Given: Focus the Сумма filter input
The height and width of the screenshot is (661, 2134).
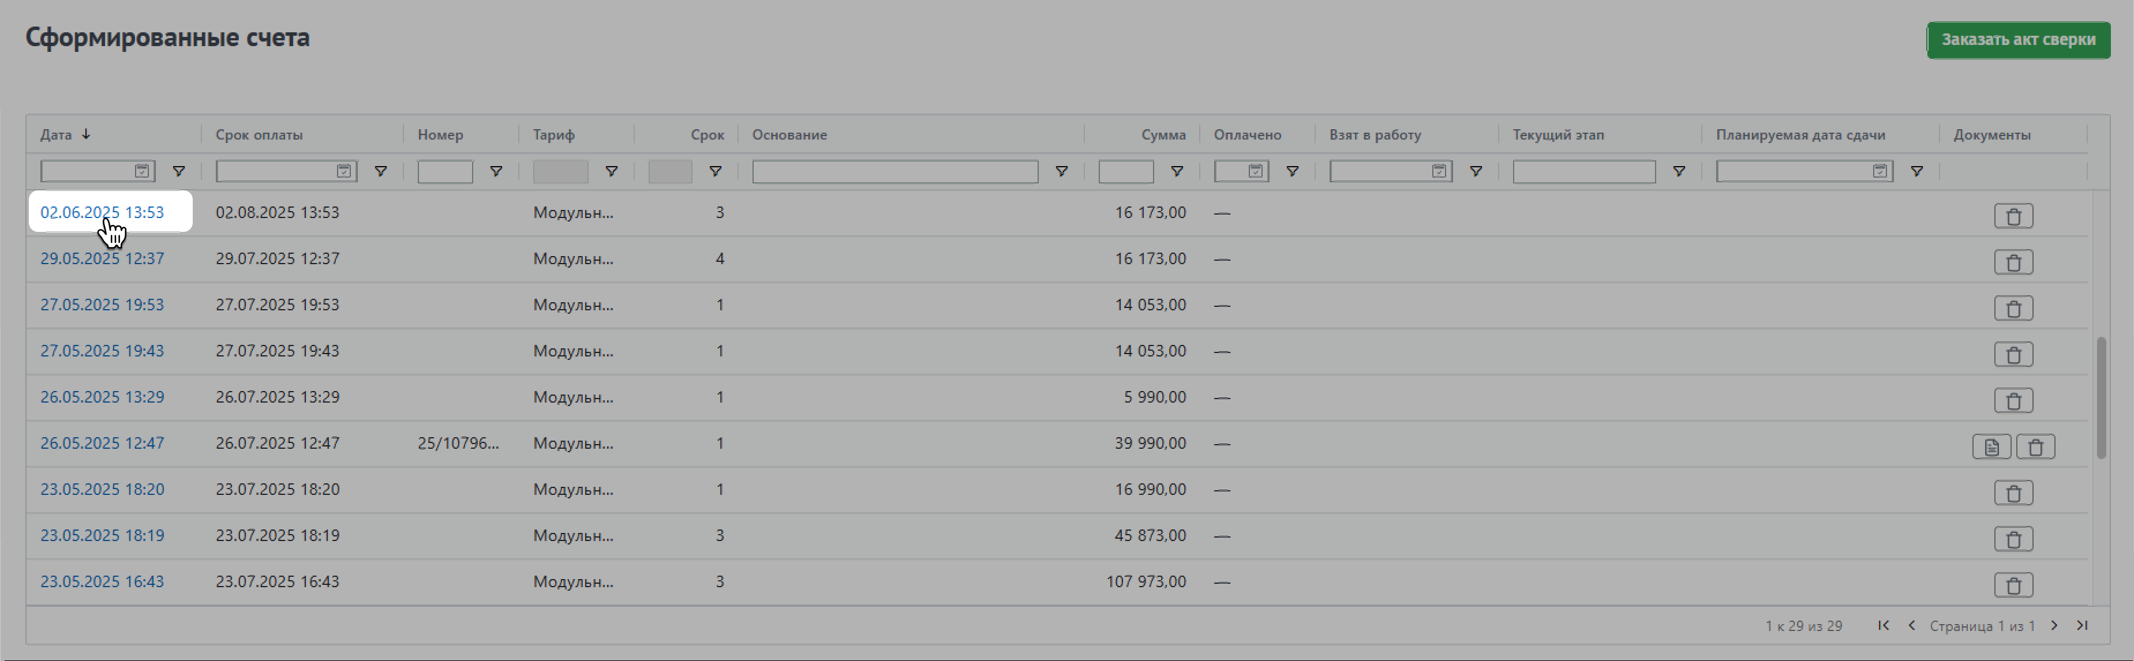Looking at the screenshot, I should point(1126,171).
